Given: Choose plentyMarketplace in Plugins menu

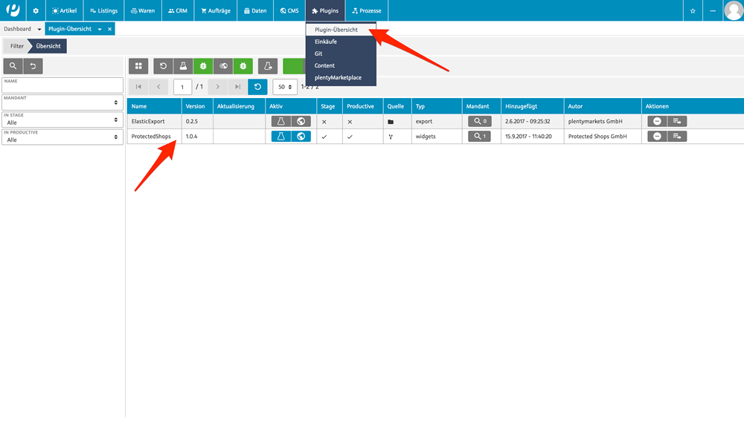Looking at the screenshot, I should pyautogui.click(x=338, y=77).
